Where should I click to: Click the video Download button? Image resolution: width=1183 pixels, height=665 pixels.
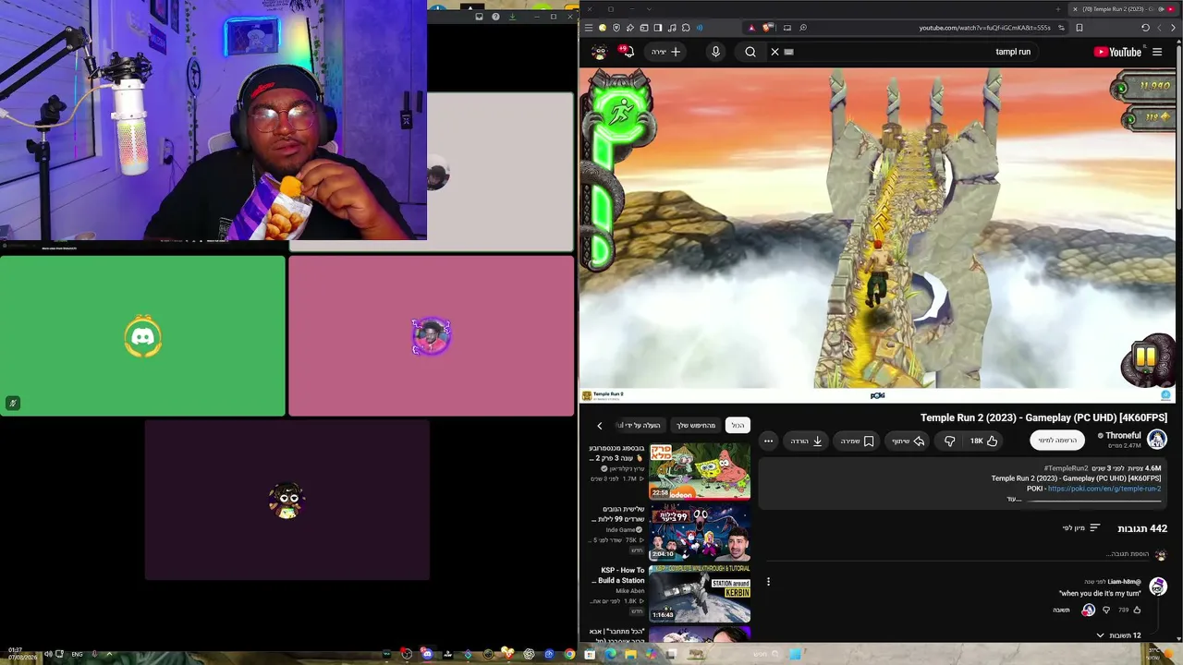pos(807,441)
